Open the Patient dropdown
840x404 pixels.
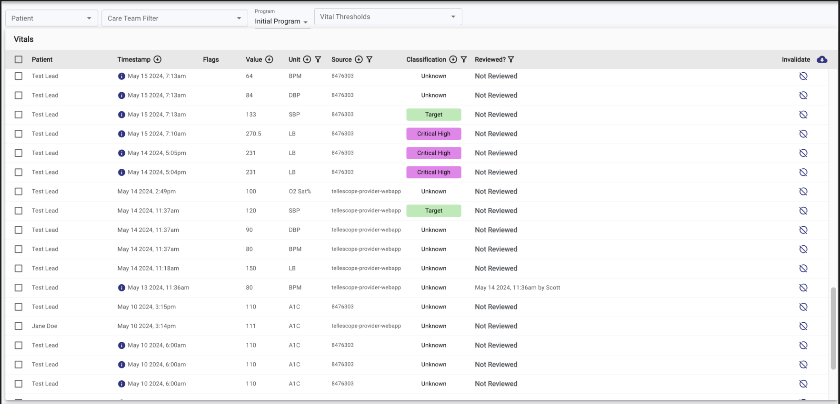point(51,18)
